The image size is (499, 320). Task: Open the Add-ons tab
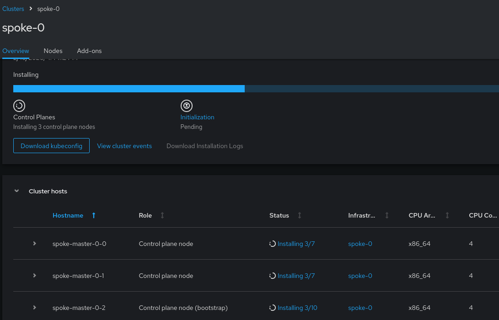tap(89, 51)
